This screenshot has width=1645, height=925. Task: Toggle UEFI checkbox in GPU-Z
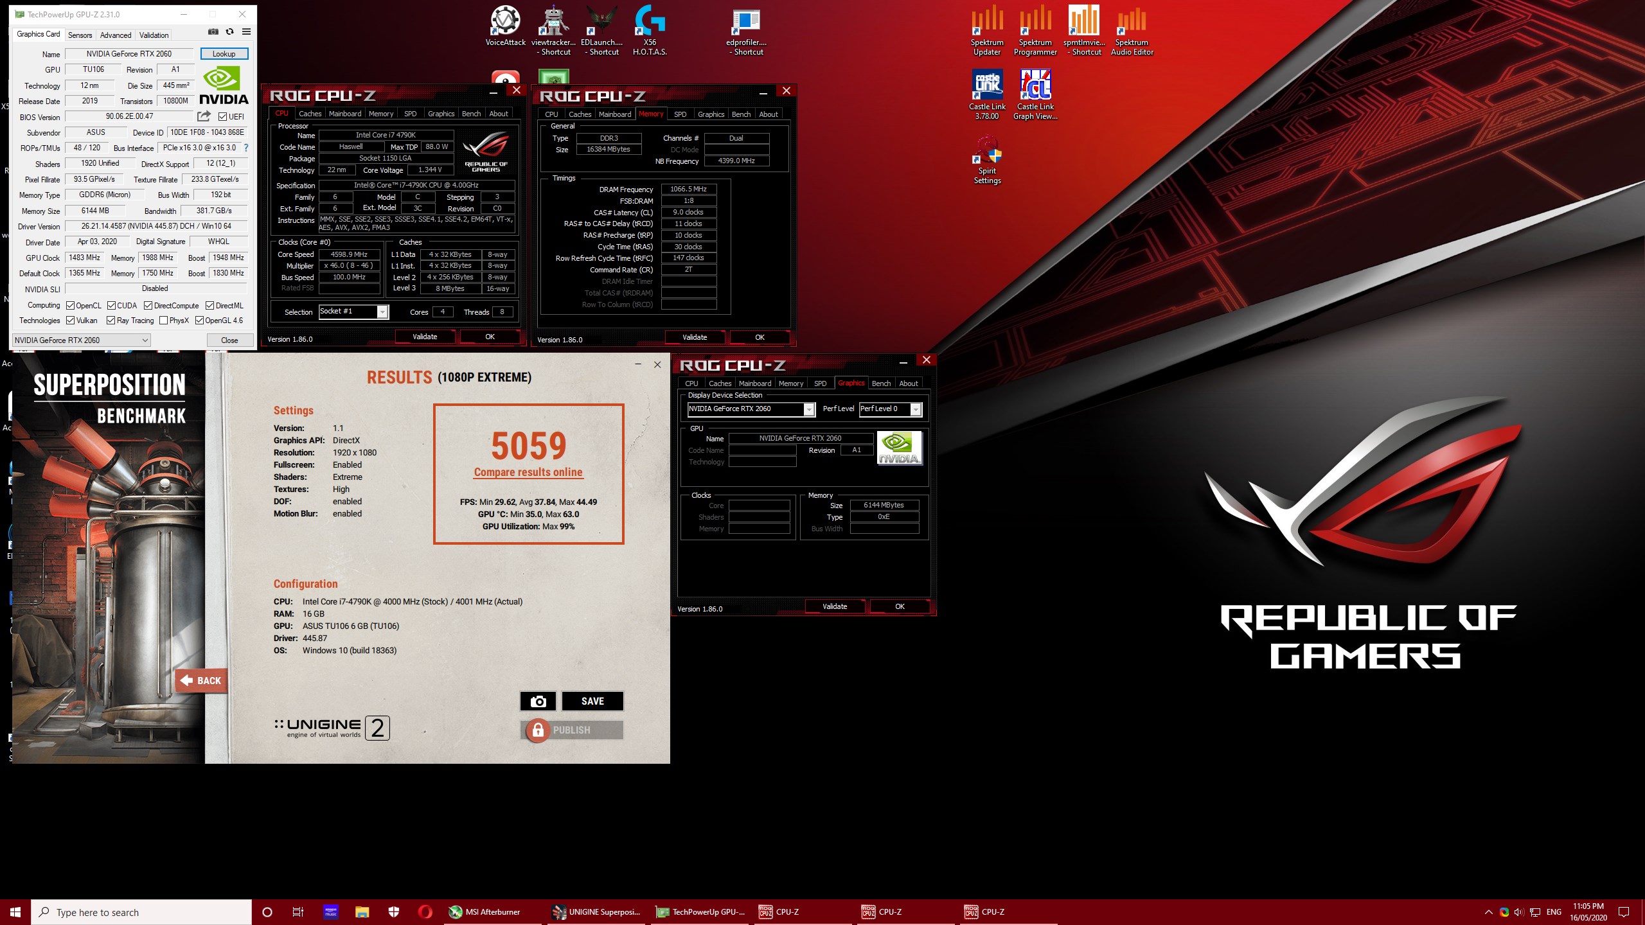pyautogui.click(x=222, y=117)
